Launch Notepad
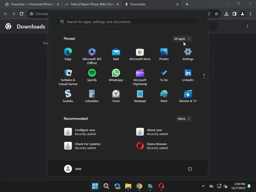Image resolution: width=256 pixels, height=192 pixels. (x=140, y=96)
